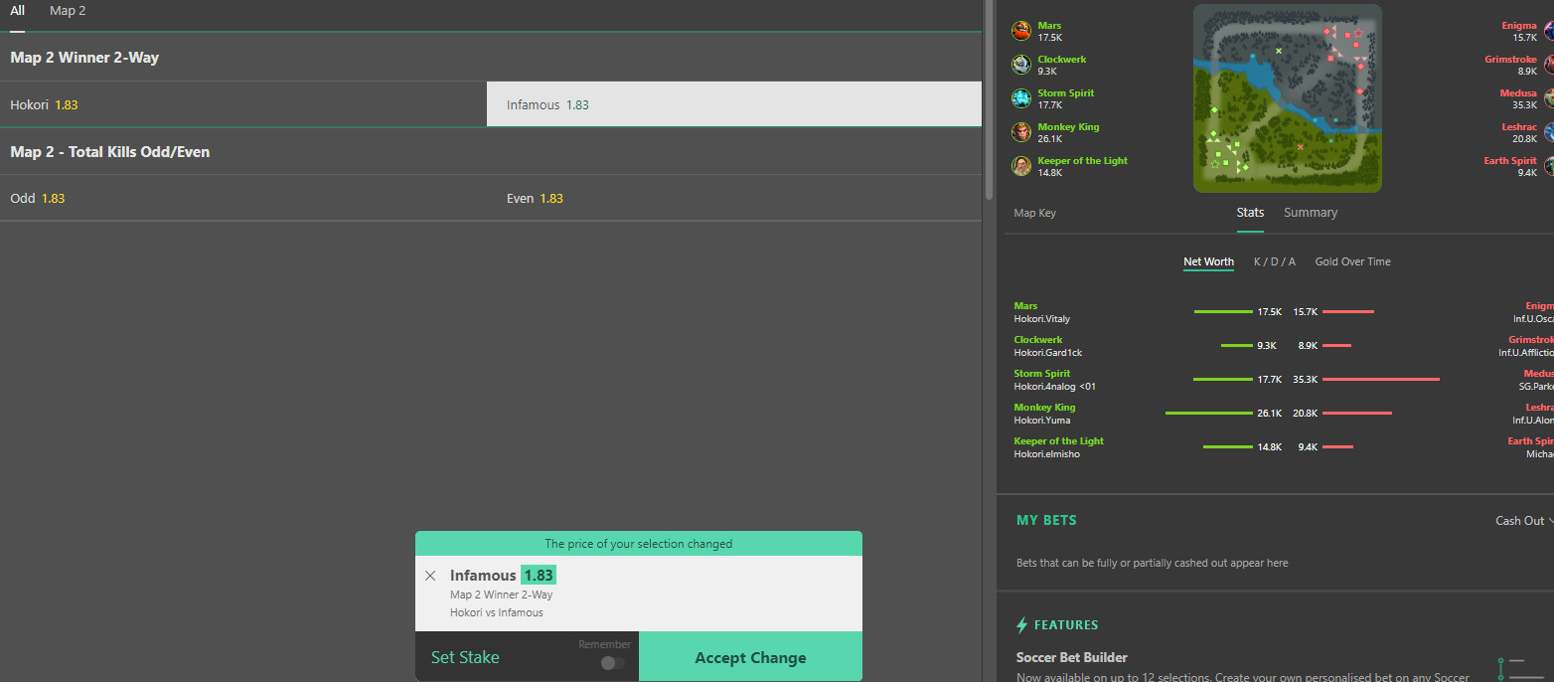Click Accept Change button
The height and width of the screenshot is (682, 1554).
click(750, 657)
